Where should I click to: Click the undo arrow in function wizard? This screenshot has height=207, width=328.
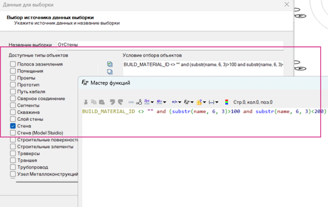click(x=112, y=102)
